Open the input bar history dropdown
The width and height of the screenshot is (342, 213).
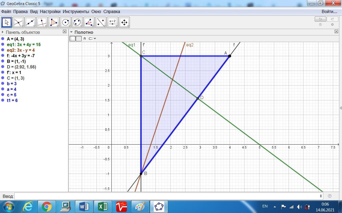(x=321, y=196)
